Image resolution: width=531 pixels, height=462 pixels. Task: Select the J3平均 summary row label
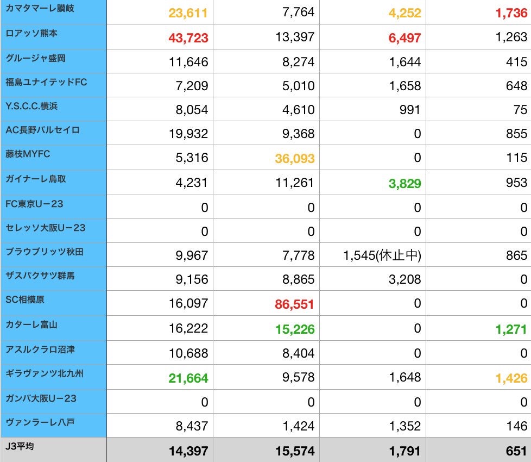(53, 449)
